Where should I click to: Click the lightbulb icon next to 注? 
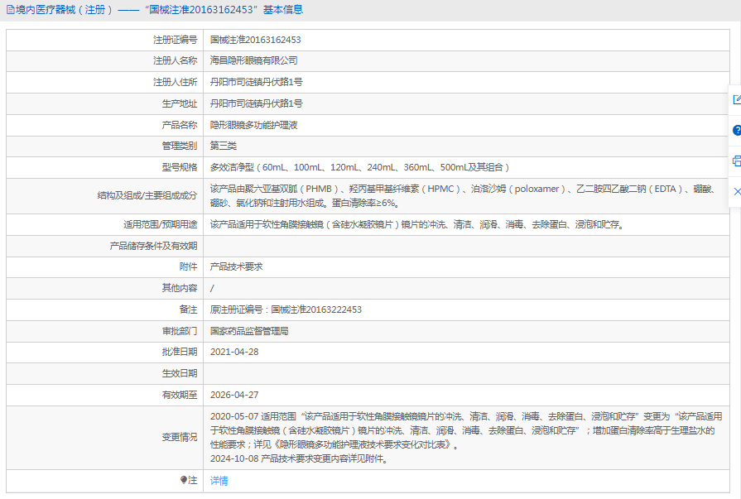click(x=184, y=480)
